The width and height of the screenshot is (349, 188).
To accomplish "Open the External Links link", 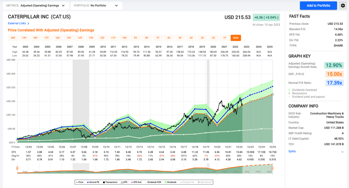I will (x=17, y=24).
